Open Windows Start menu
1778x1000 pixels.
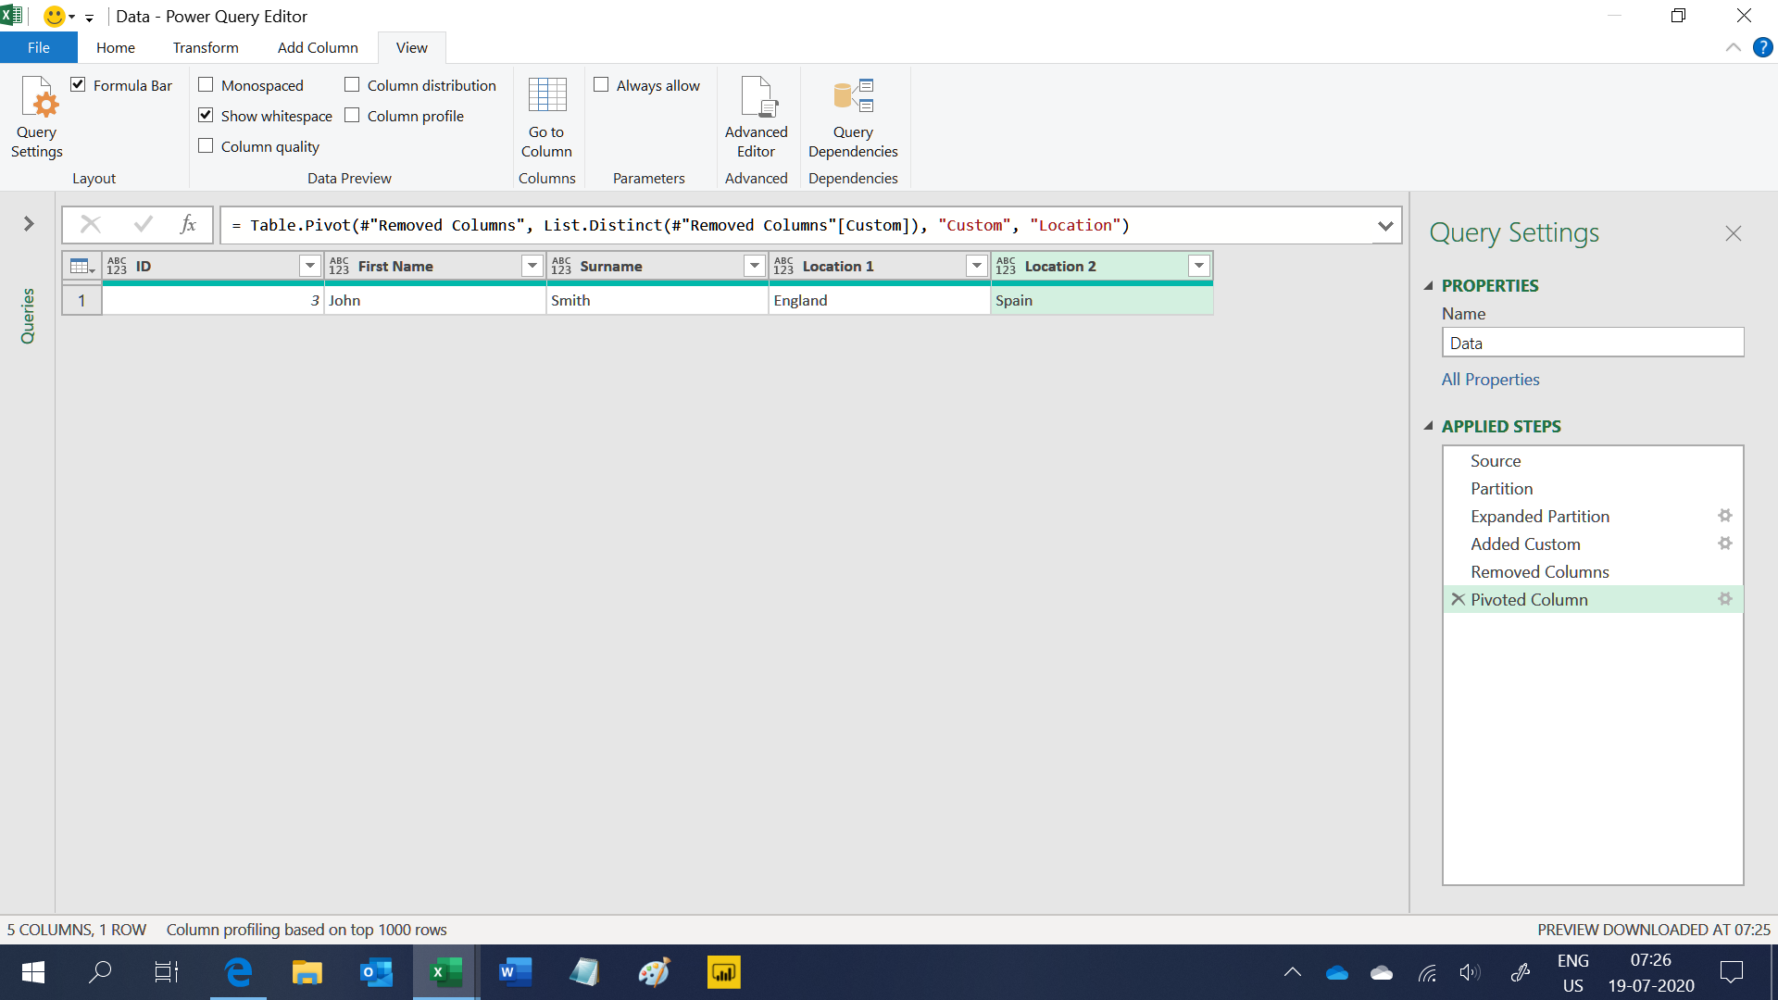click(x=33, y=972)
